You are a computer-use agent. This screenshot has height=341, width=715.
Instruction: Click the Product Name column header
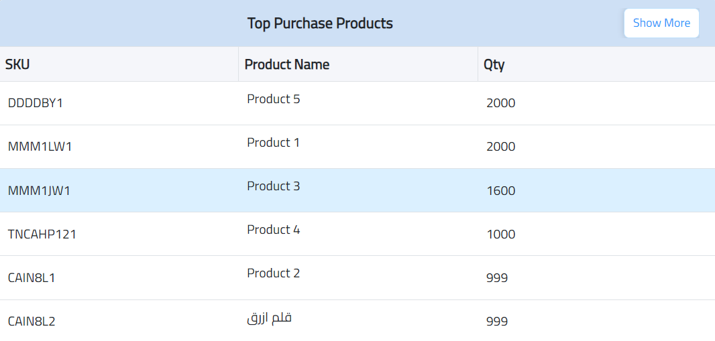coord(287,64)
